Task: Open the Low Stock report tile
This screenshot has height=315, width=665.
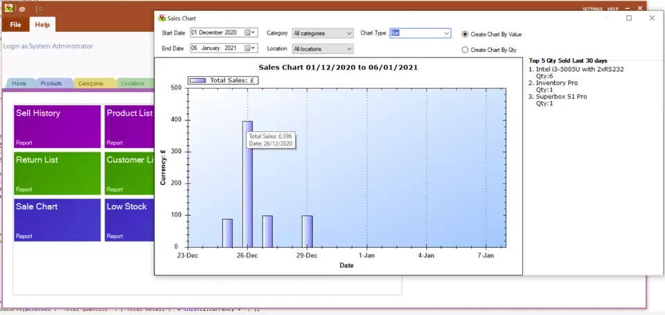Action: click(x=130, y=220)
